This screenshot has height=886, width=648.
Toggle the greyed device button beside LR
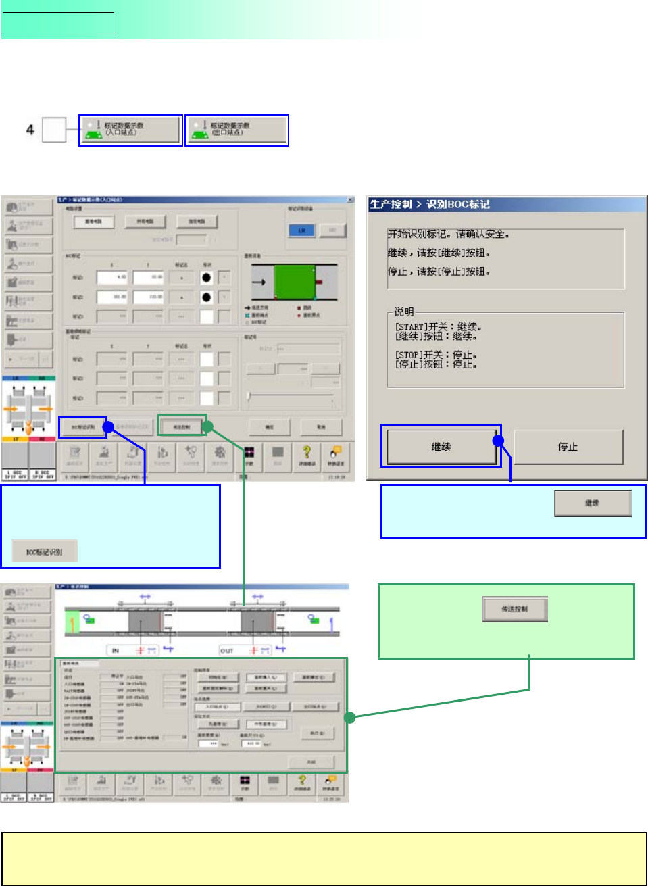[332, 230]
